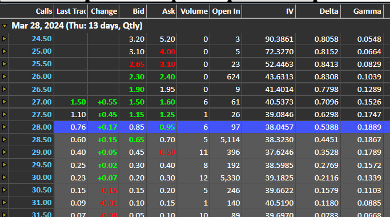Click volume 11 for strike 29.00

coord(203,152)
